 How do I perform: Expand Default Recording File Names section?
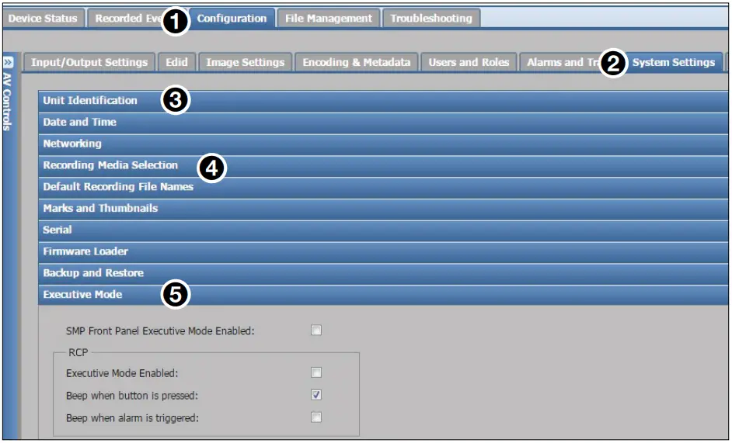pos(383,187)
